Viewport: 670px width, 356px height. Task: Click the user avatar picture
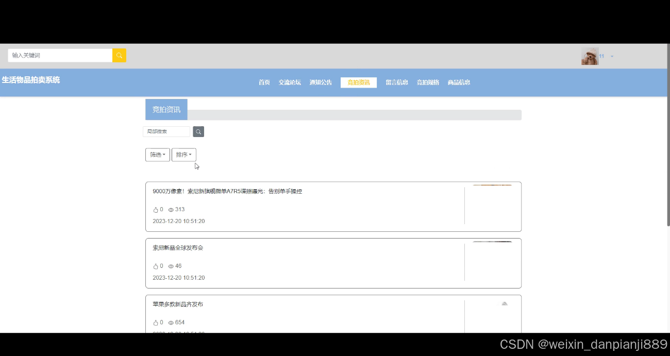(x=590, y=56)
